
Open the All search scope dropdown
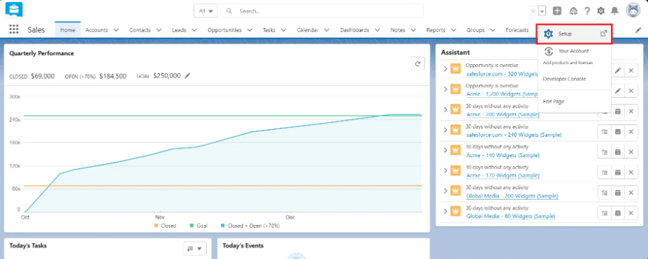[206, 11]
